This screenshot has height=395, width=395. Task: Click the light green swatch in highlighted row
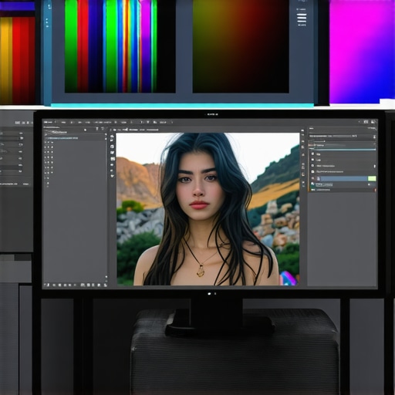coord(372,178)
